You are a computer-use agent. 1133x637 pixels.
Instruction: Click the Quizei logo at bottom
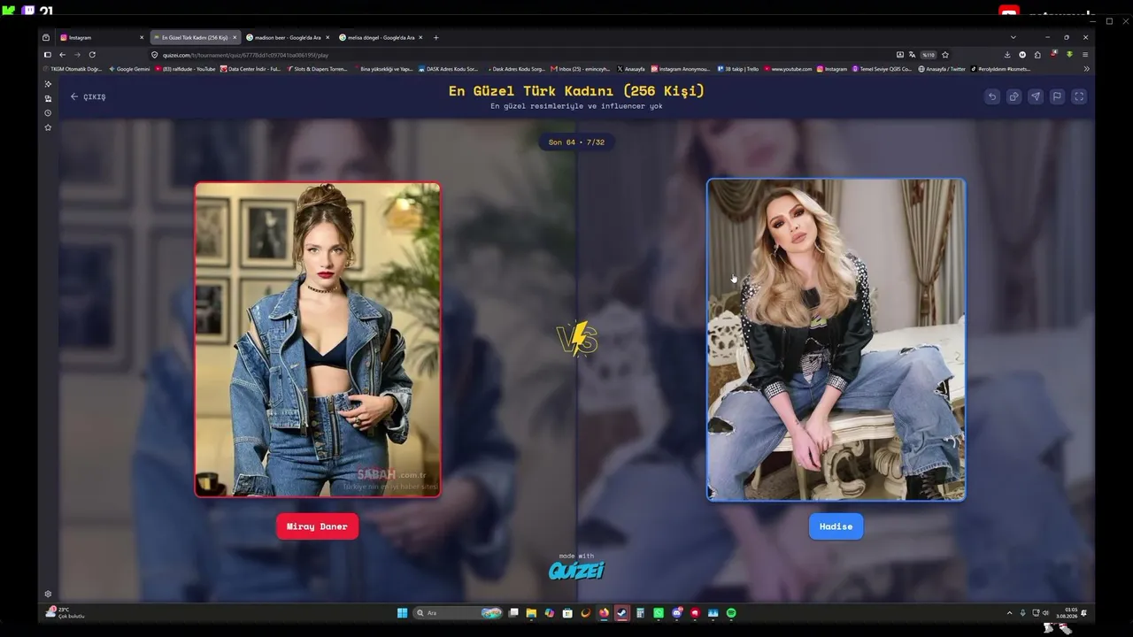(576, 571)
